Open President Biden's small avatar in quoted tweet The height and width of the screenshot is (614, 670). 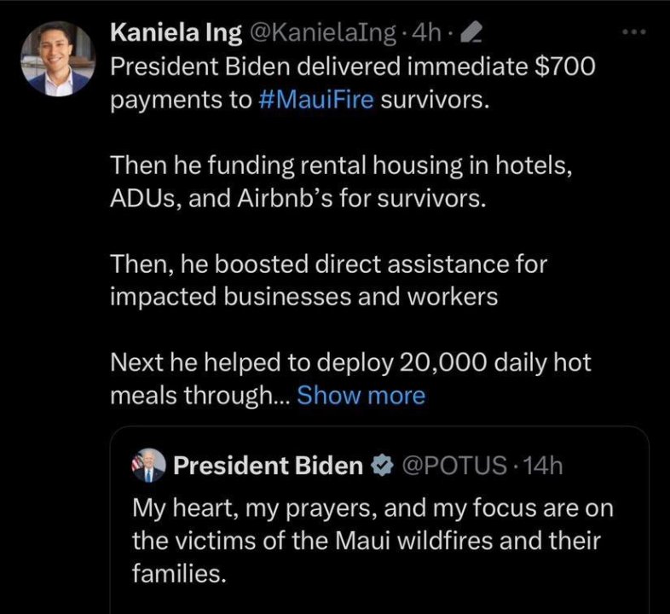point(147,466)
